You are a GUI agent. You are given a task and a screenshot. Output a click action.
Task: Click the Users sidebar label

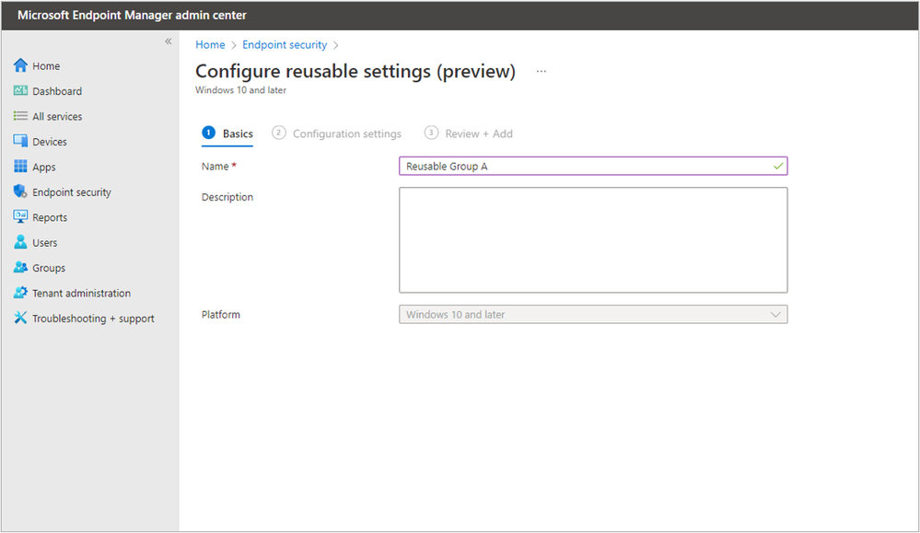click(44, 242)
